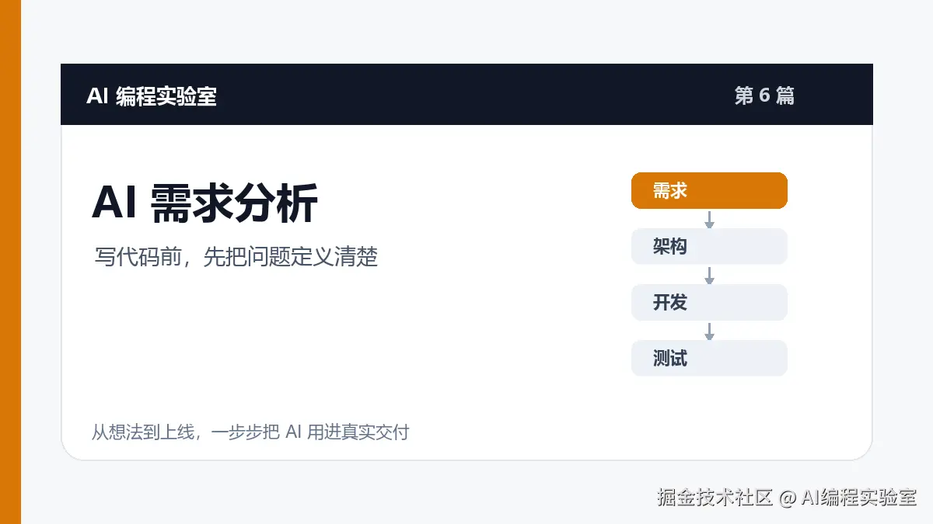933x524 pixels.
Task: Select the 开发 step box
Action: pos(709,303)
